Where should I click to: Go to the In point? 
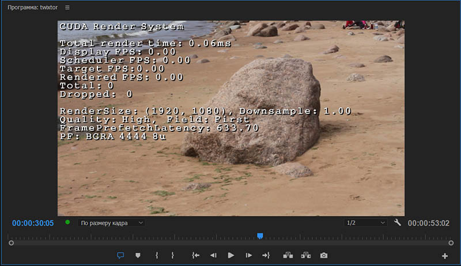(x=195, y=256)
